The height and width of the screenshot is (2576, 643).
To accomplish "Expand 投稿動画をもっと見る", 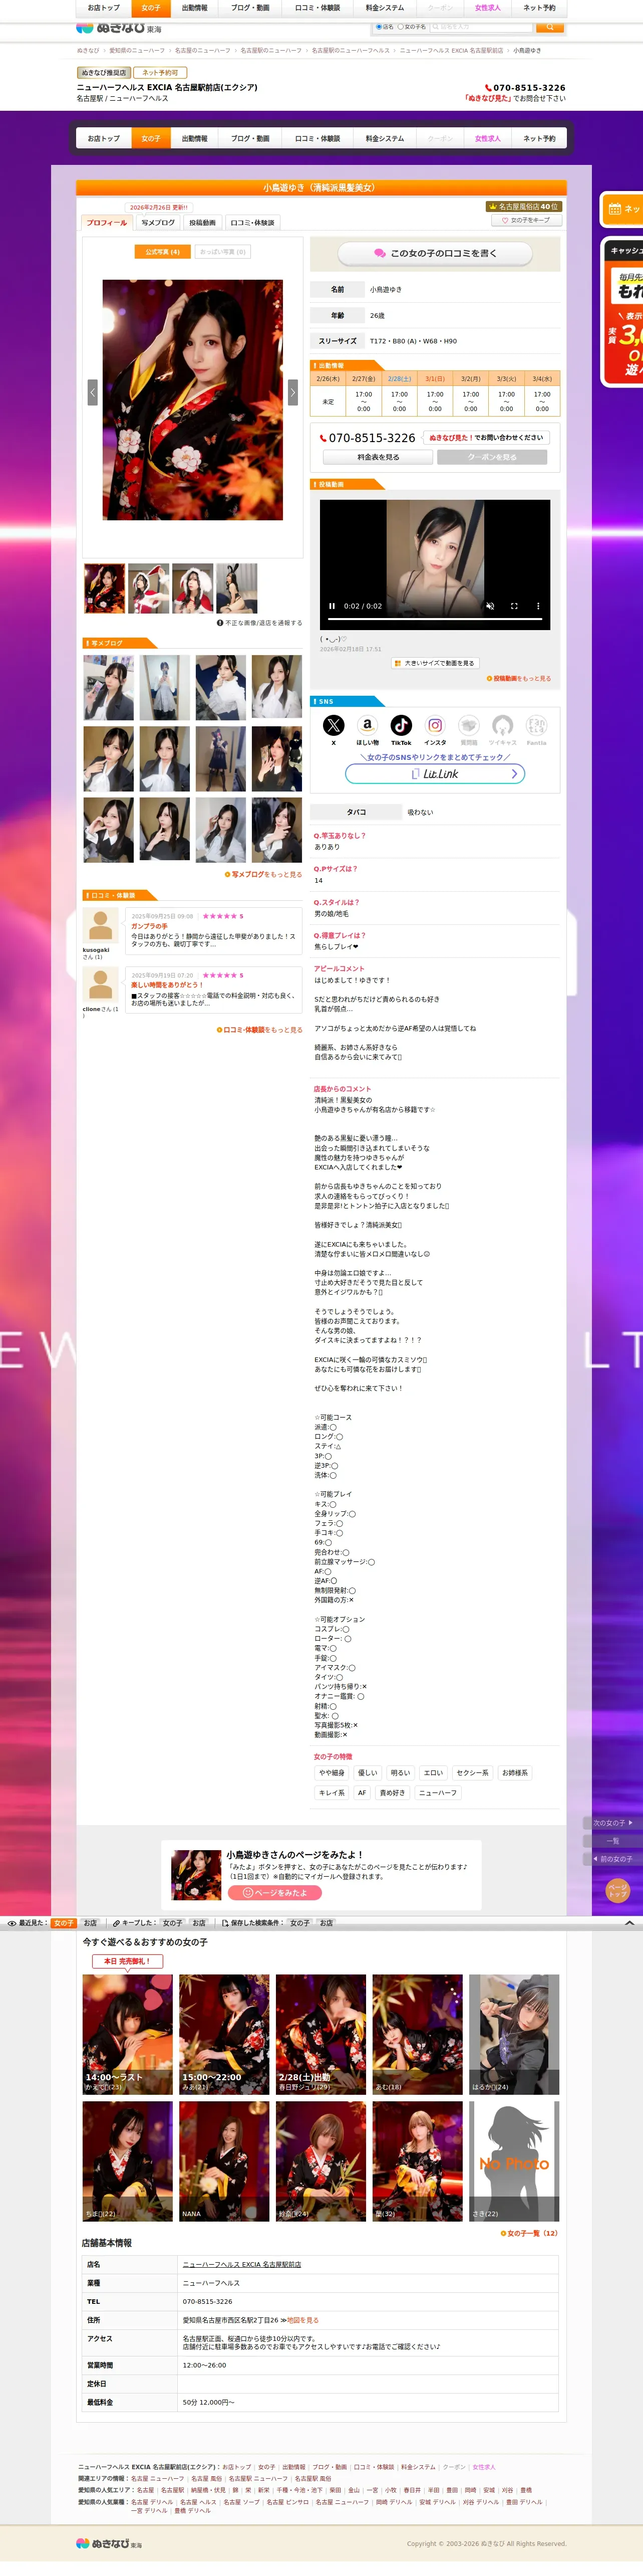I will (x=518, y=678).
